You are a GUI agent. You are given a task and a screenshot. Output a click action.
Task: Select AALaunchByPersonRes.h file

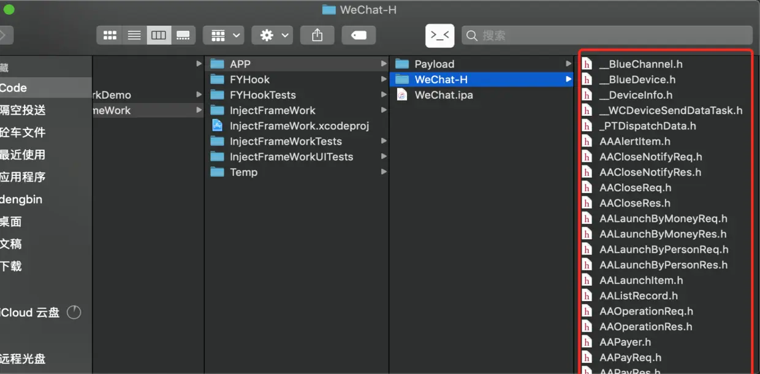click(x=664, y=265)
